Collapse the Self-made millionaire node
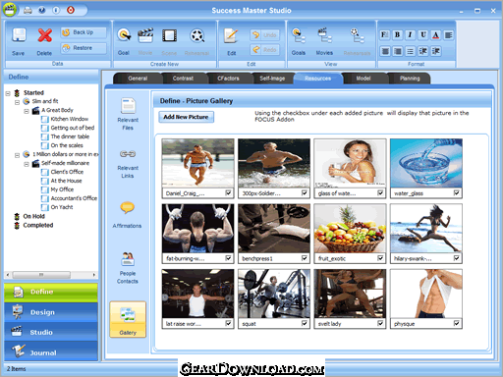Image resolution: width=503 pixels, height=377 pixels. point(27,164)
